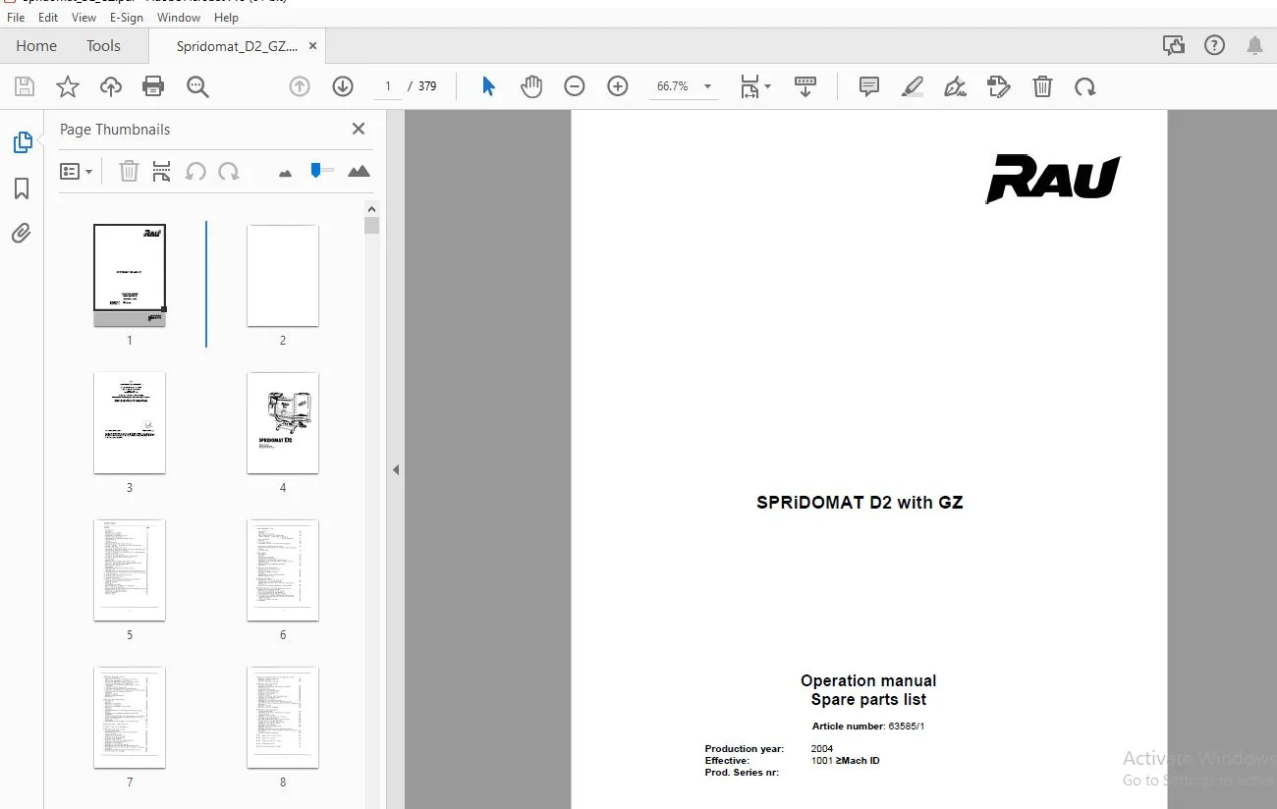Open the E-Sign menu
1277x809 pixels.
[127, 17]
